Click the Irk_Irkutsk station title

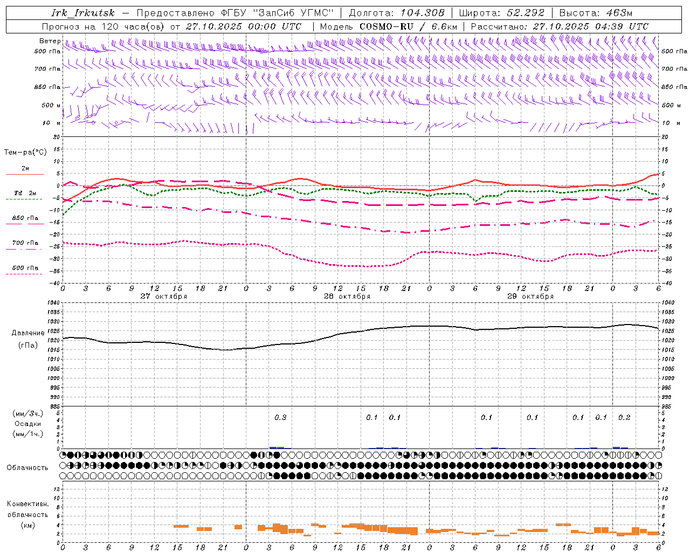(x=83, y=13)
